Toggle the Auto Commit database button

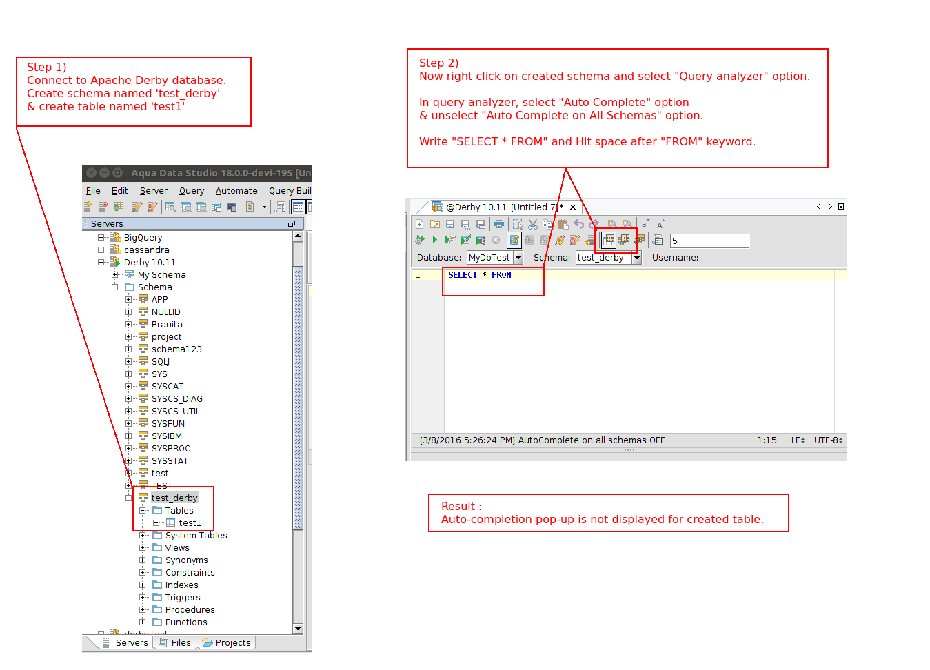pyautogui.click(x=514, y=240)
